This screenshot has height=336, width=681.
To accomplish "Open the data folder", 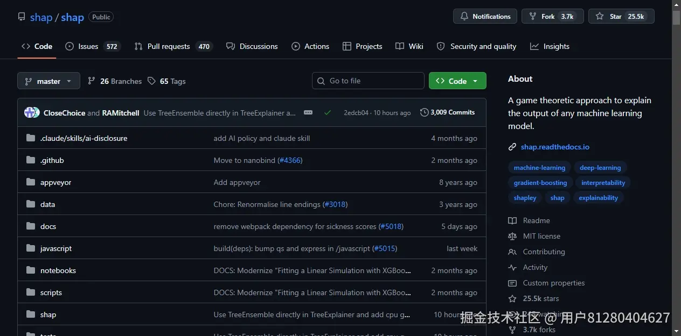I will [x=47, y=204].
